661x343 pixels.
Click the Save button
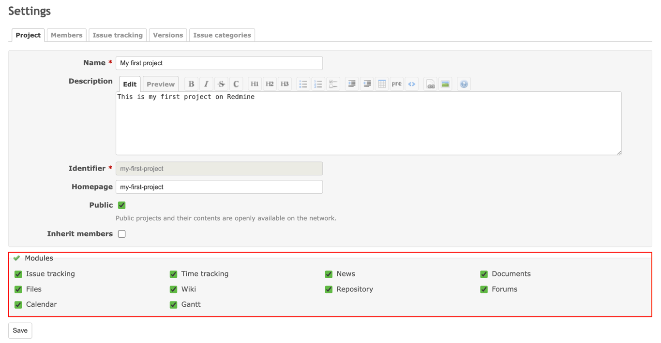click(x=20, y=330)
